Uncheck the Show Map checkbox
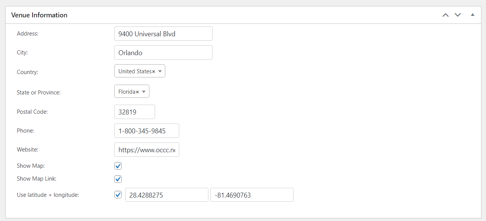Viewport: 486px width, 221px height. (x=118, y=166)
